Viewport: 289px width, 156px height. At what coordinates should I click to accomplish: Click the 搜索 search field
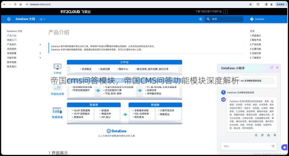pos(224,19)
